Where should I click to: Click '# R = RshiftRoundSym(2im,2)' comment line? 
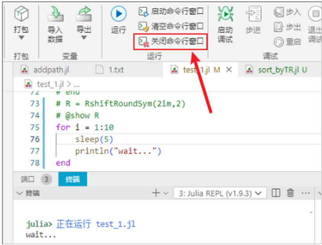click(120, 104)
